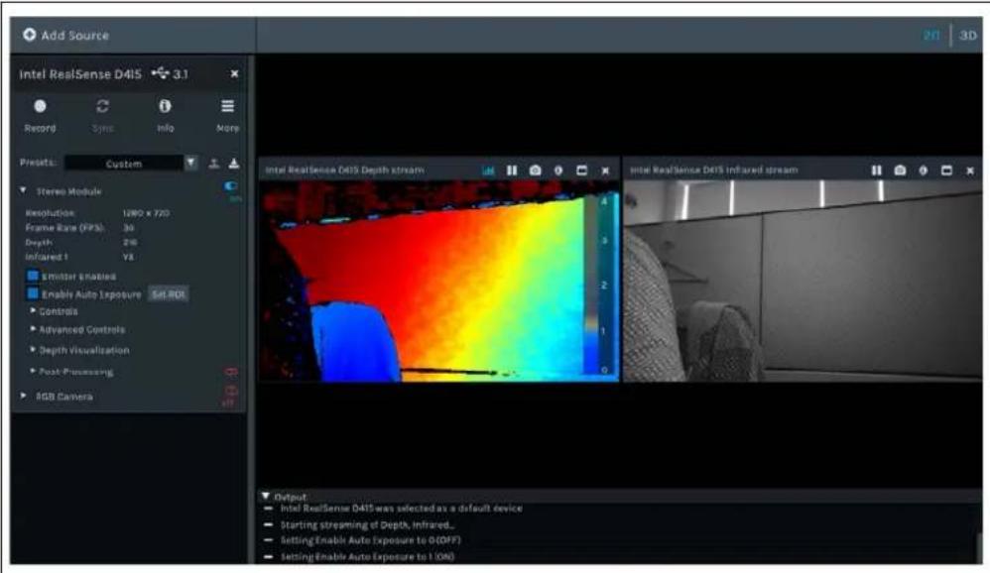Expand the Advanced Controls section

33,329
